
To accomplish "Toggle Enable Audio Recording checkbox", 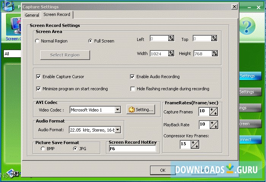I will 132,77.
